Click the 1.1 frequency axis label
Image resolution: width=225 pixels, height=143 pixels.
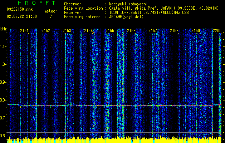[3, 46]
